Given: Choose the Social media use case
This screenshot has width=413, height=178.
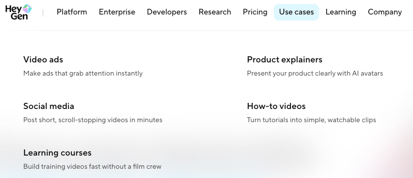Looking at the screenshot, I should 48,106.
